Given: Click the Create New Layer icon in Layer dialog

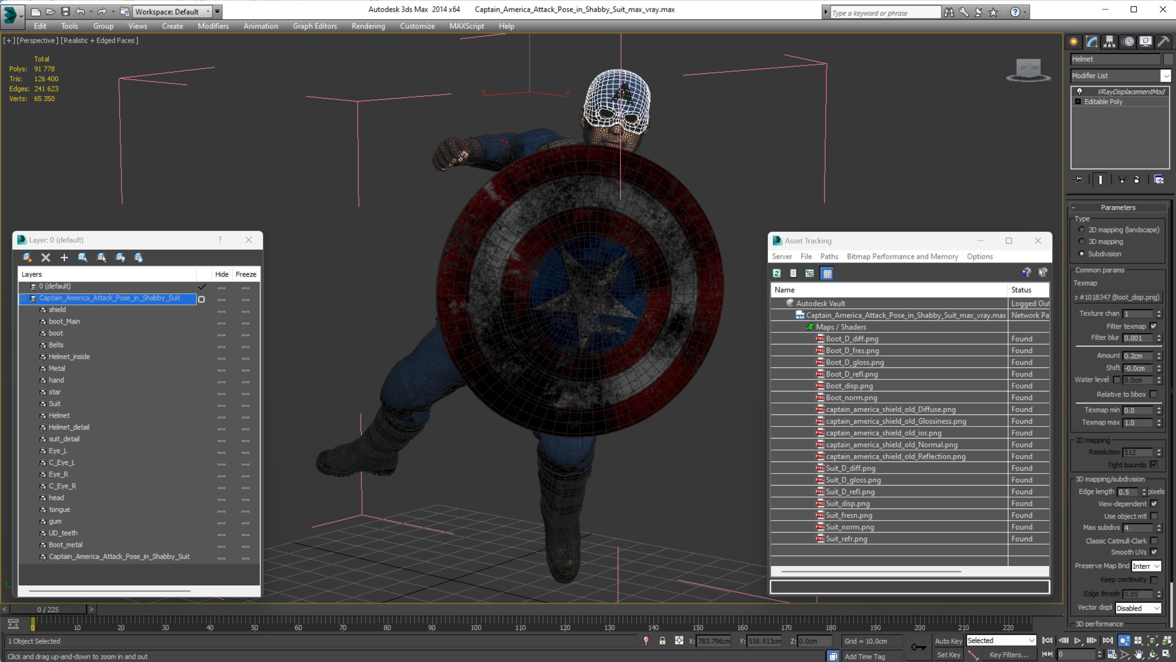Looking at the screenshot, I should click(x=27, y=257).
